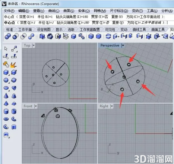This screenshot has width=174, height=164.
Task: Click 半径(R)=1 option in bold prompt
Action: point(46,23)
